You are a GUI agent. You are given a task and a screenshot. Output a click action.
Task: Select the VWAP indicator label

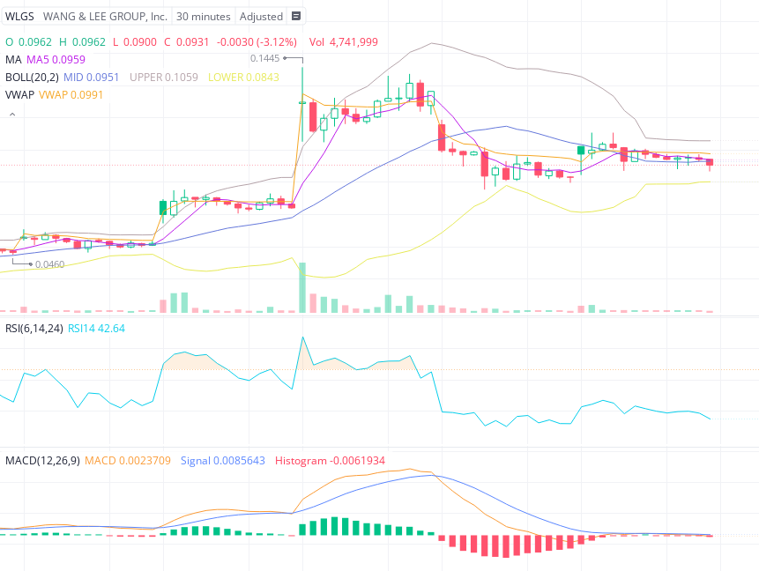(x=20, y=95)
